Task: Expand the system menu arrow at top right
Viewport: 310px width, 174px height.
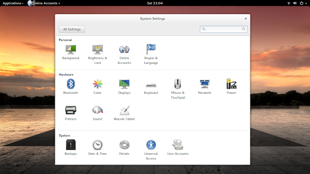Action: [x=306, y=3]
